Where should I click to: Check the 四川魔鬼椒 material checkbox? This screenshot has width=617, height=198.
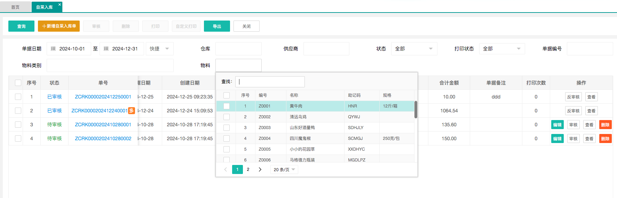coord(227,138)
